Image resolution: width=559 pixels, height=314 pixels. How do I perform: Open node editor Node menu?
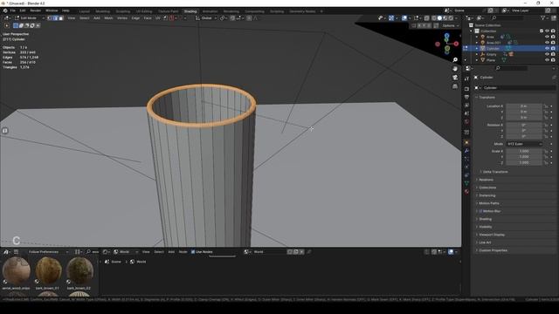tap(183, 252)
